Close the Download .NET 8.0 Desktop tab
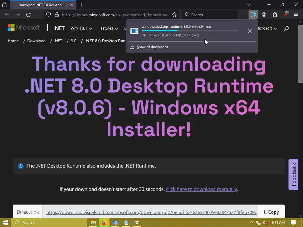303x227 pixels. tap(72, 5)
